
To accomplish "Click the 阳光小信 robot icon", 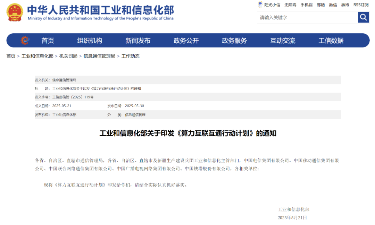I will [260, 5].
